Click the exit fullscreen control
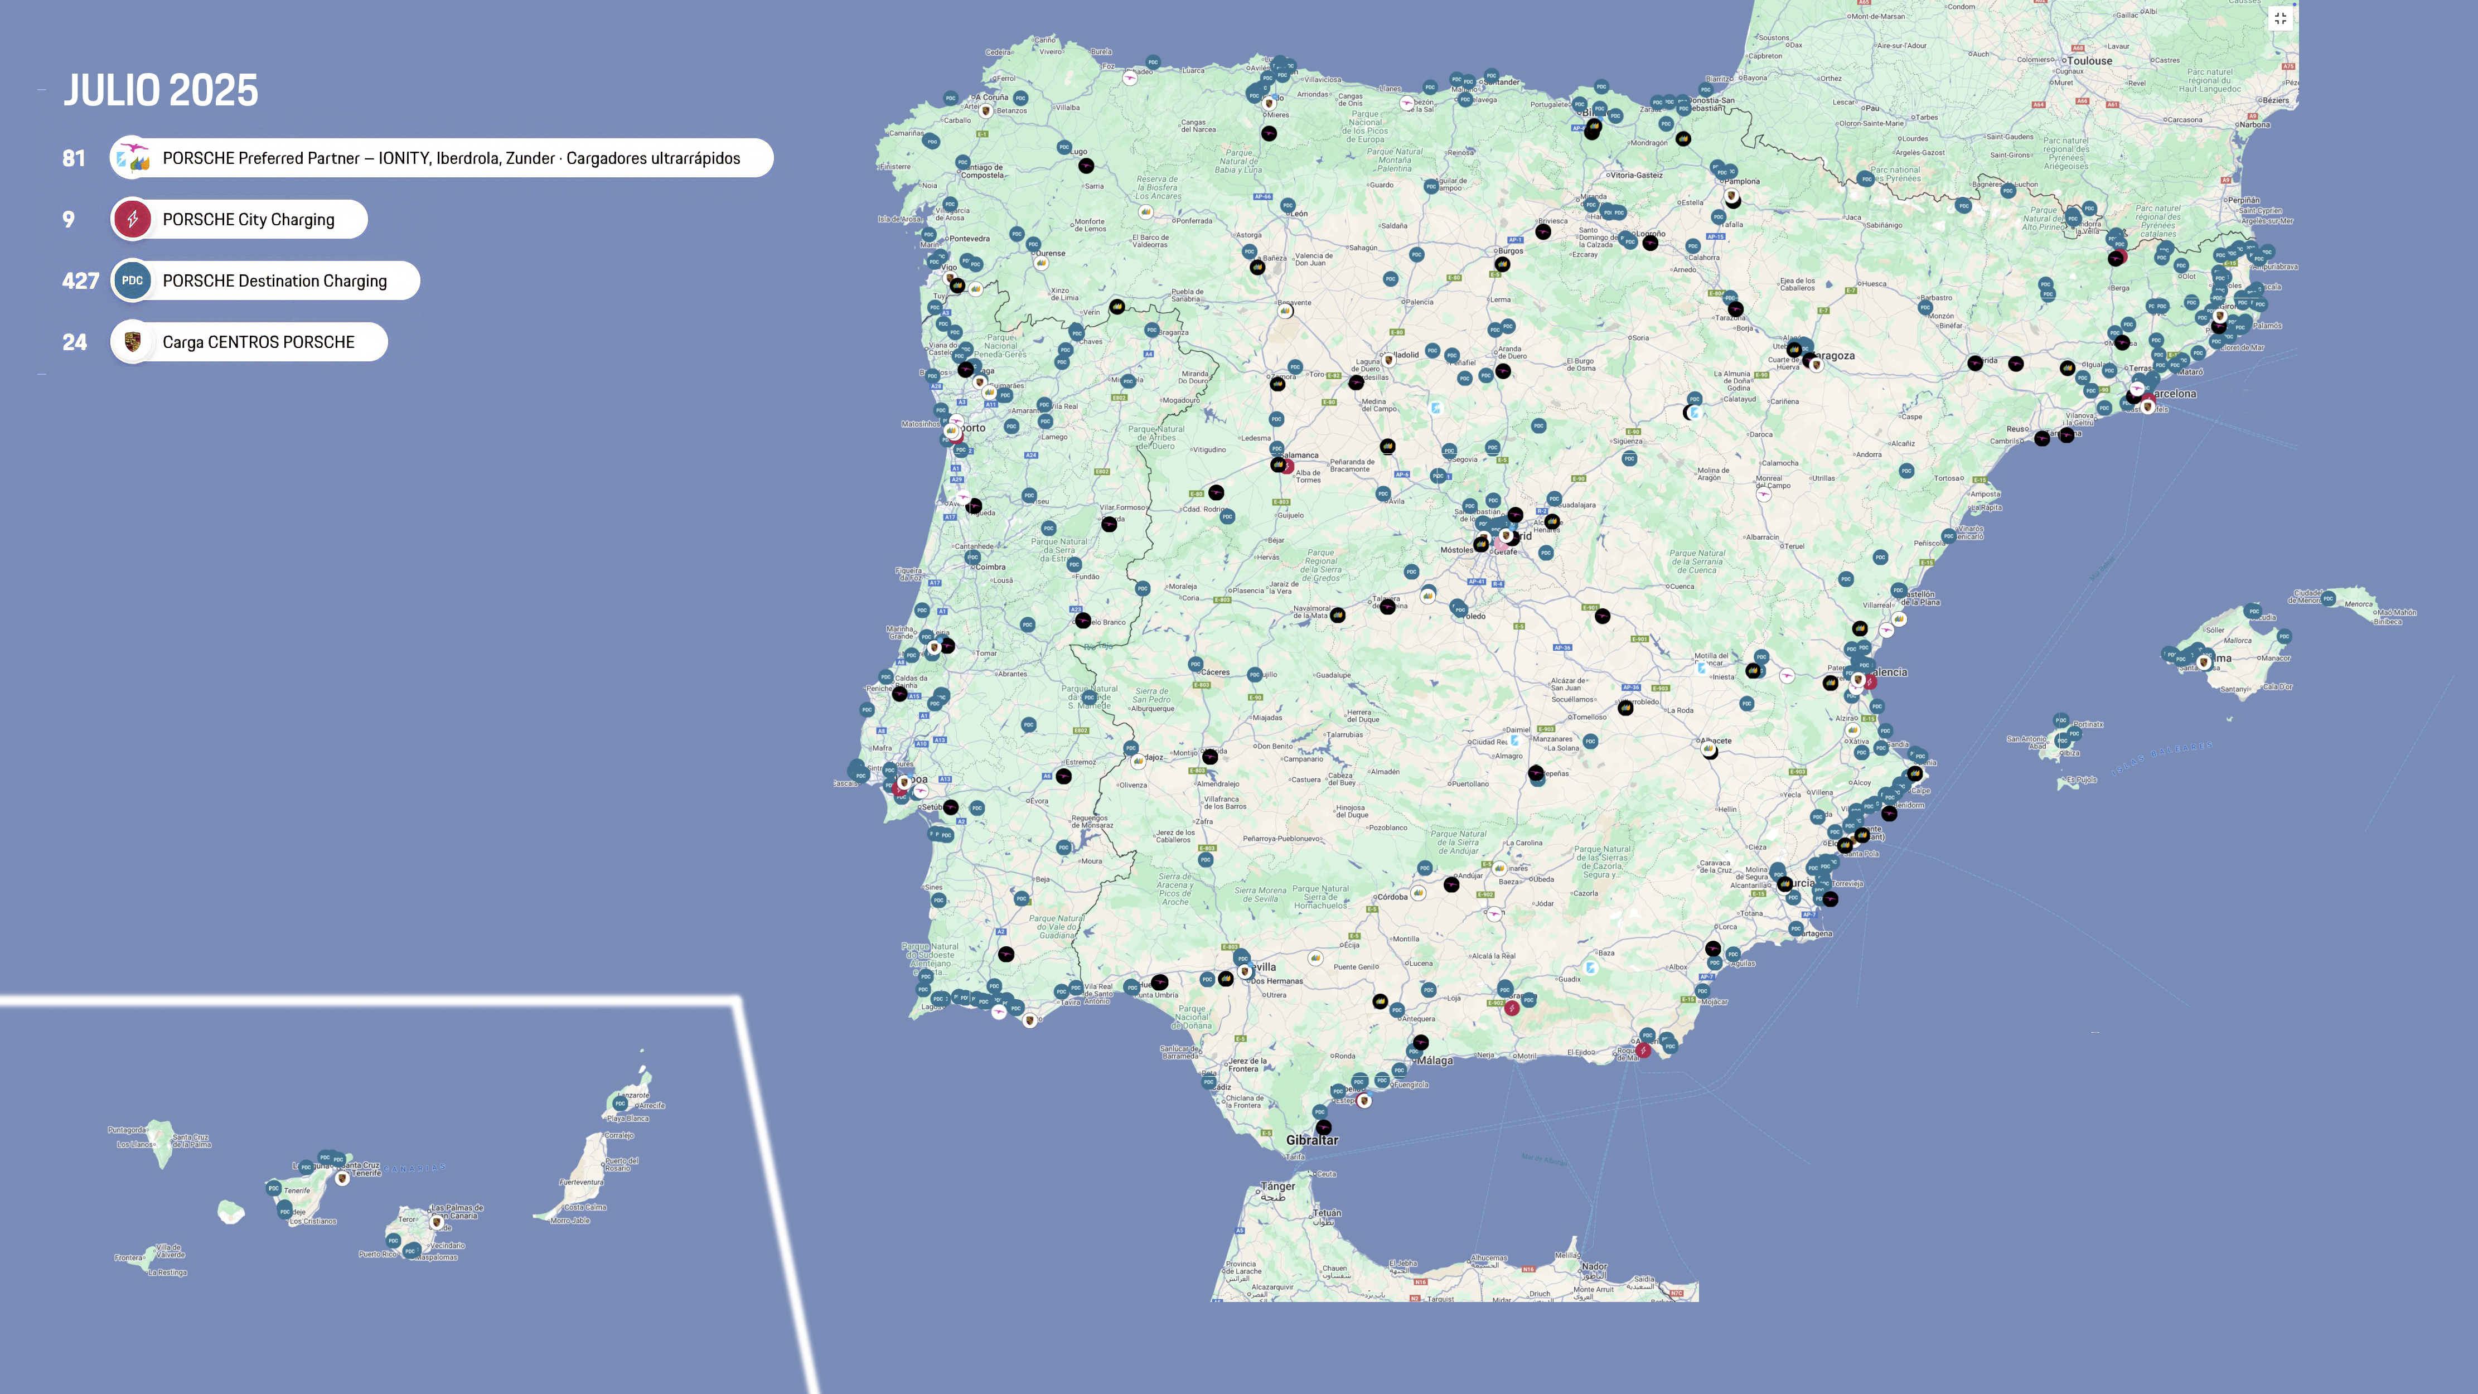Viewport: 2478px width, 1394px height. 2280,18
